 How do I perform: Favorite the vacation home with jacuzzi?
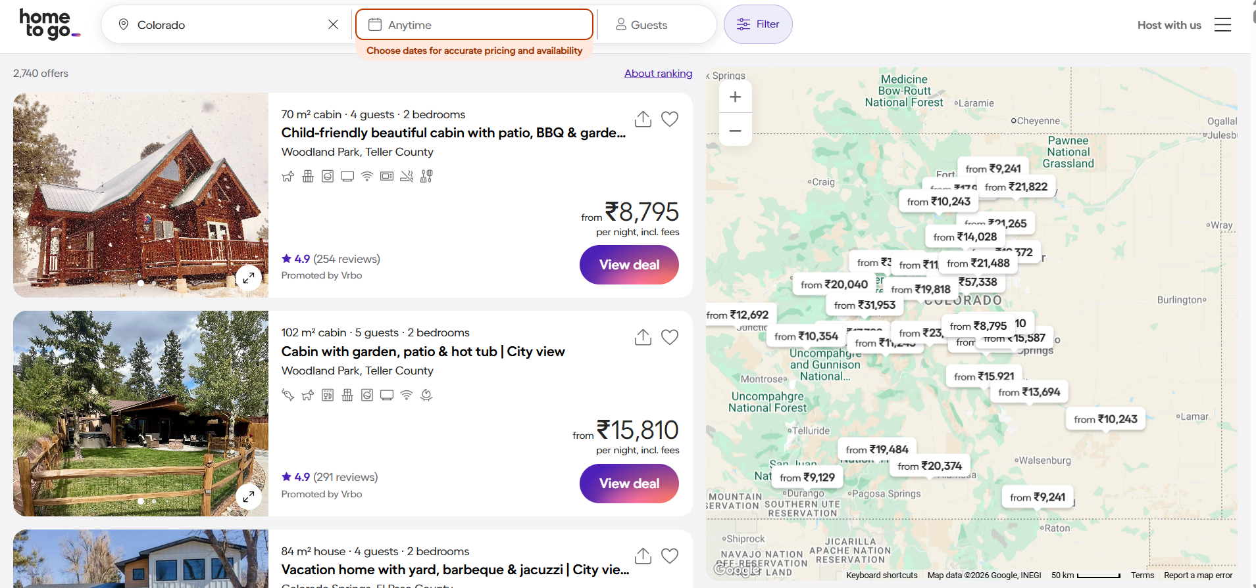tap(670, 556)
